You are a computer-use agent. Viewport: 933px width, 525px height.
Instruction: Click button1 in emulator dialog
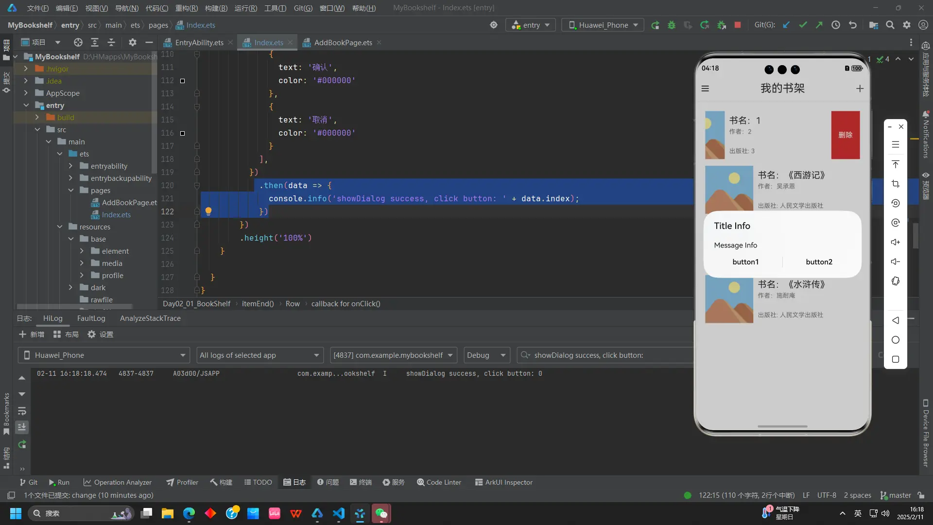[x=745, y=262]
